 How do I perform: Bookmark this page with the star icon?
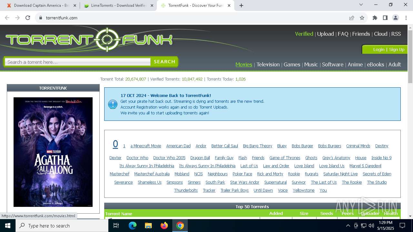point(362,18)
